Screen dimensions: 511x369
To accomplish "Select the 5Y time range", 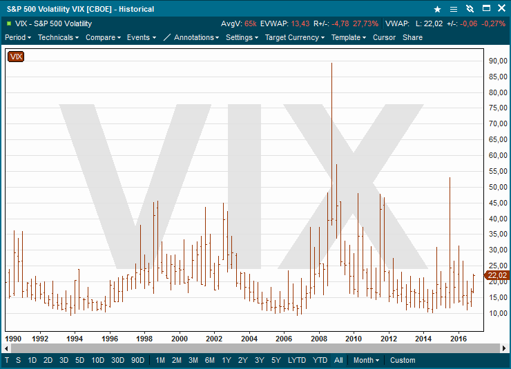I will (276, 360).
